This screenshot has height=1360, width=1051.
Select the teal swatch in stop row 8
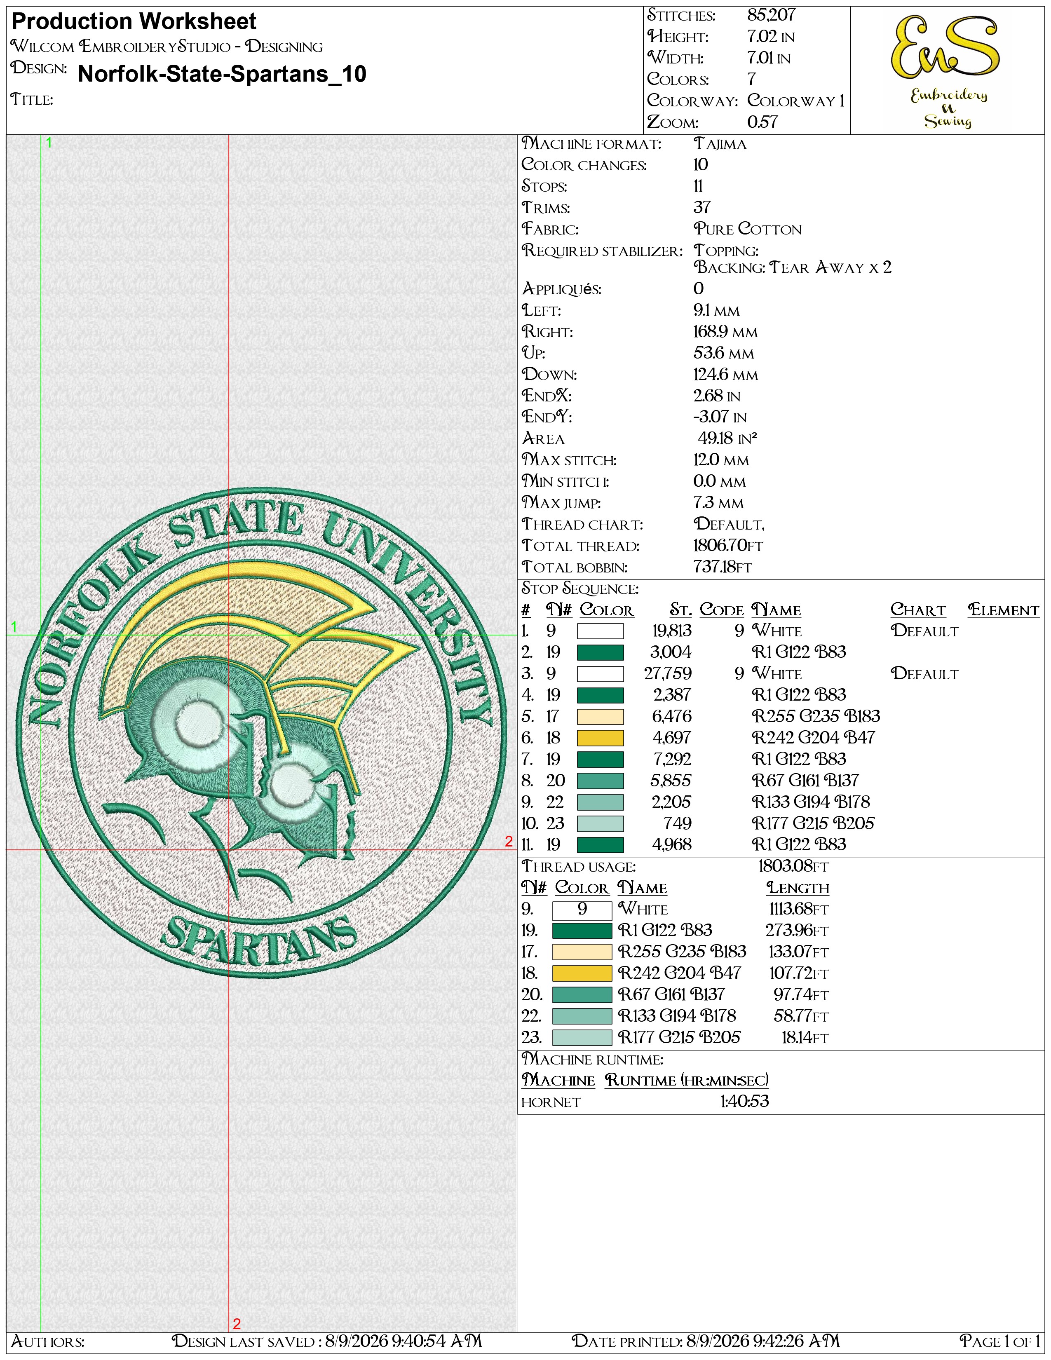600,781
